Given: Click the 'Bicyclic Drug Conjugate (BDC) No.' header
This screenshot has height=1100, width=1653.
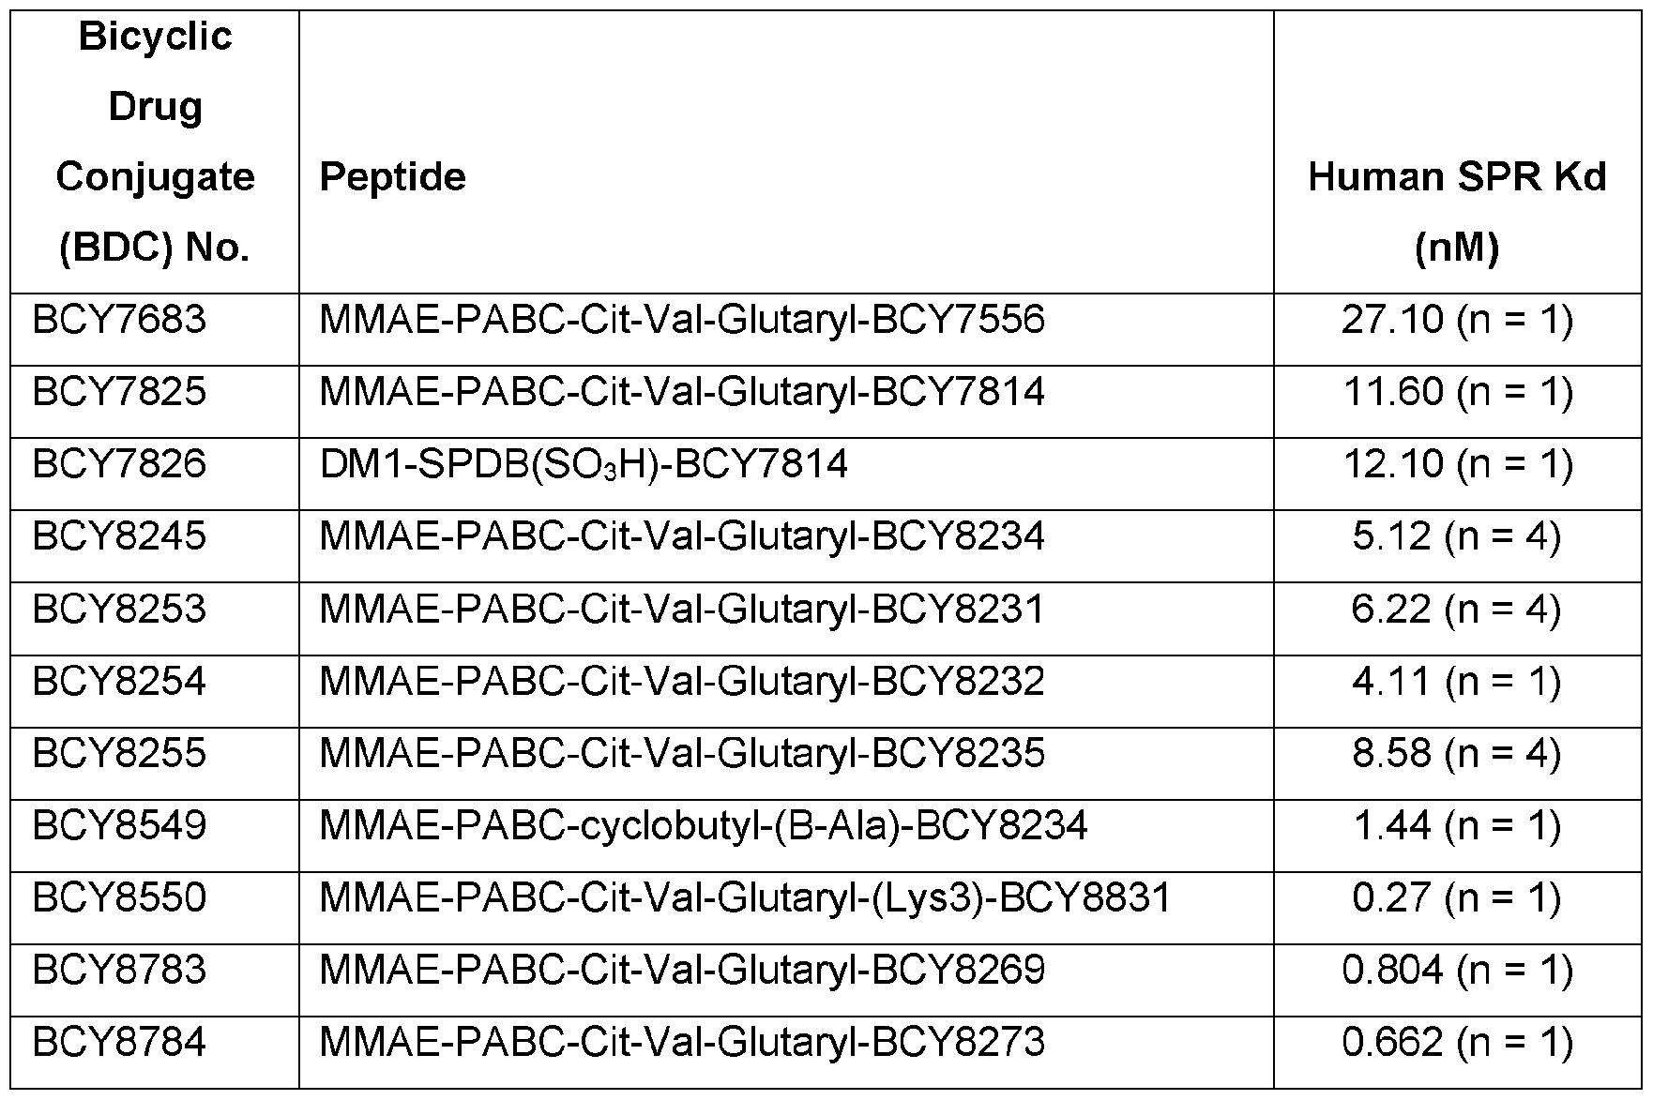Looking at the screenshot, I should [156, 142].
